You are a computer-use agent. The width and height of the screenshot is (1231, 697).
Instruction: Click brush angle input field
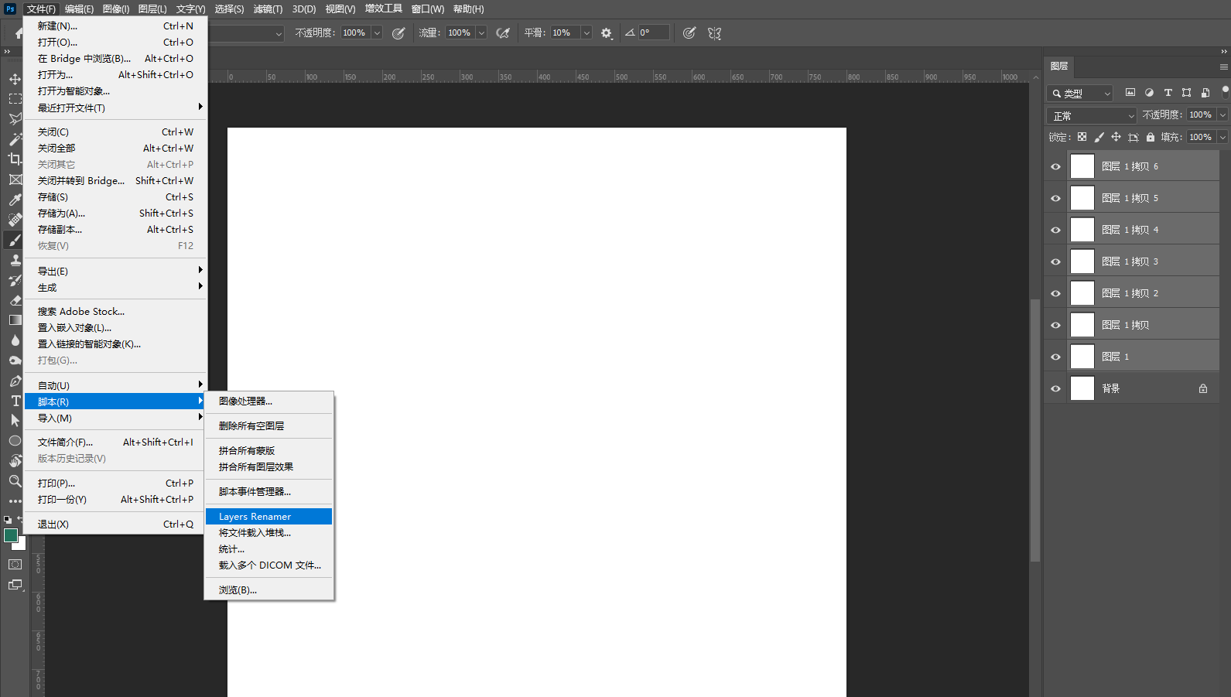coord(653,33)
